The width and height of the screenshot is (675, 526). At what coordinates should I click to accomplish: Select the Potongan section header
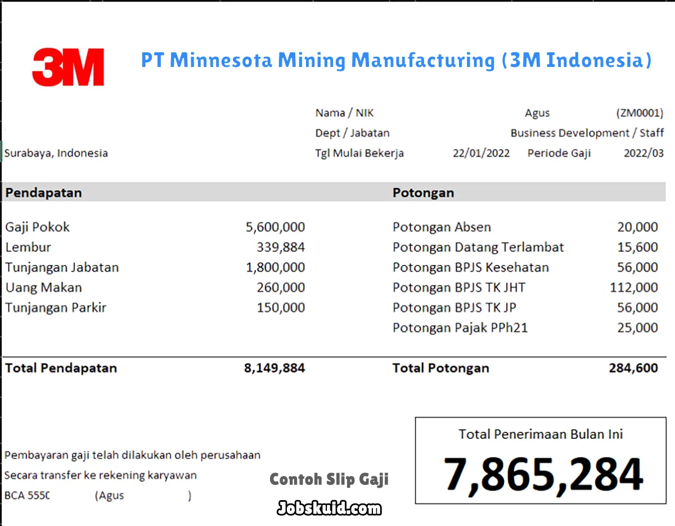point(423,192)
